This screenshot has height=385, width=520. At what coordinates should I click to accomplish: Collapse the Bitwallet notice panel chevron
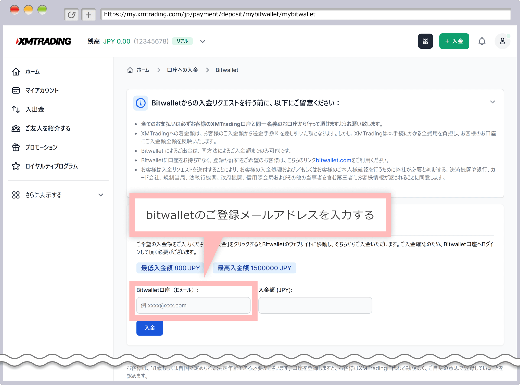point(492,102)
